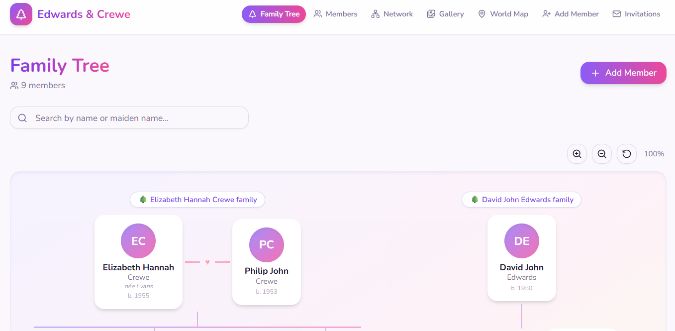Click the people icon beside 9 members
The image size is (675, 331).
tap(14, 86)
